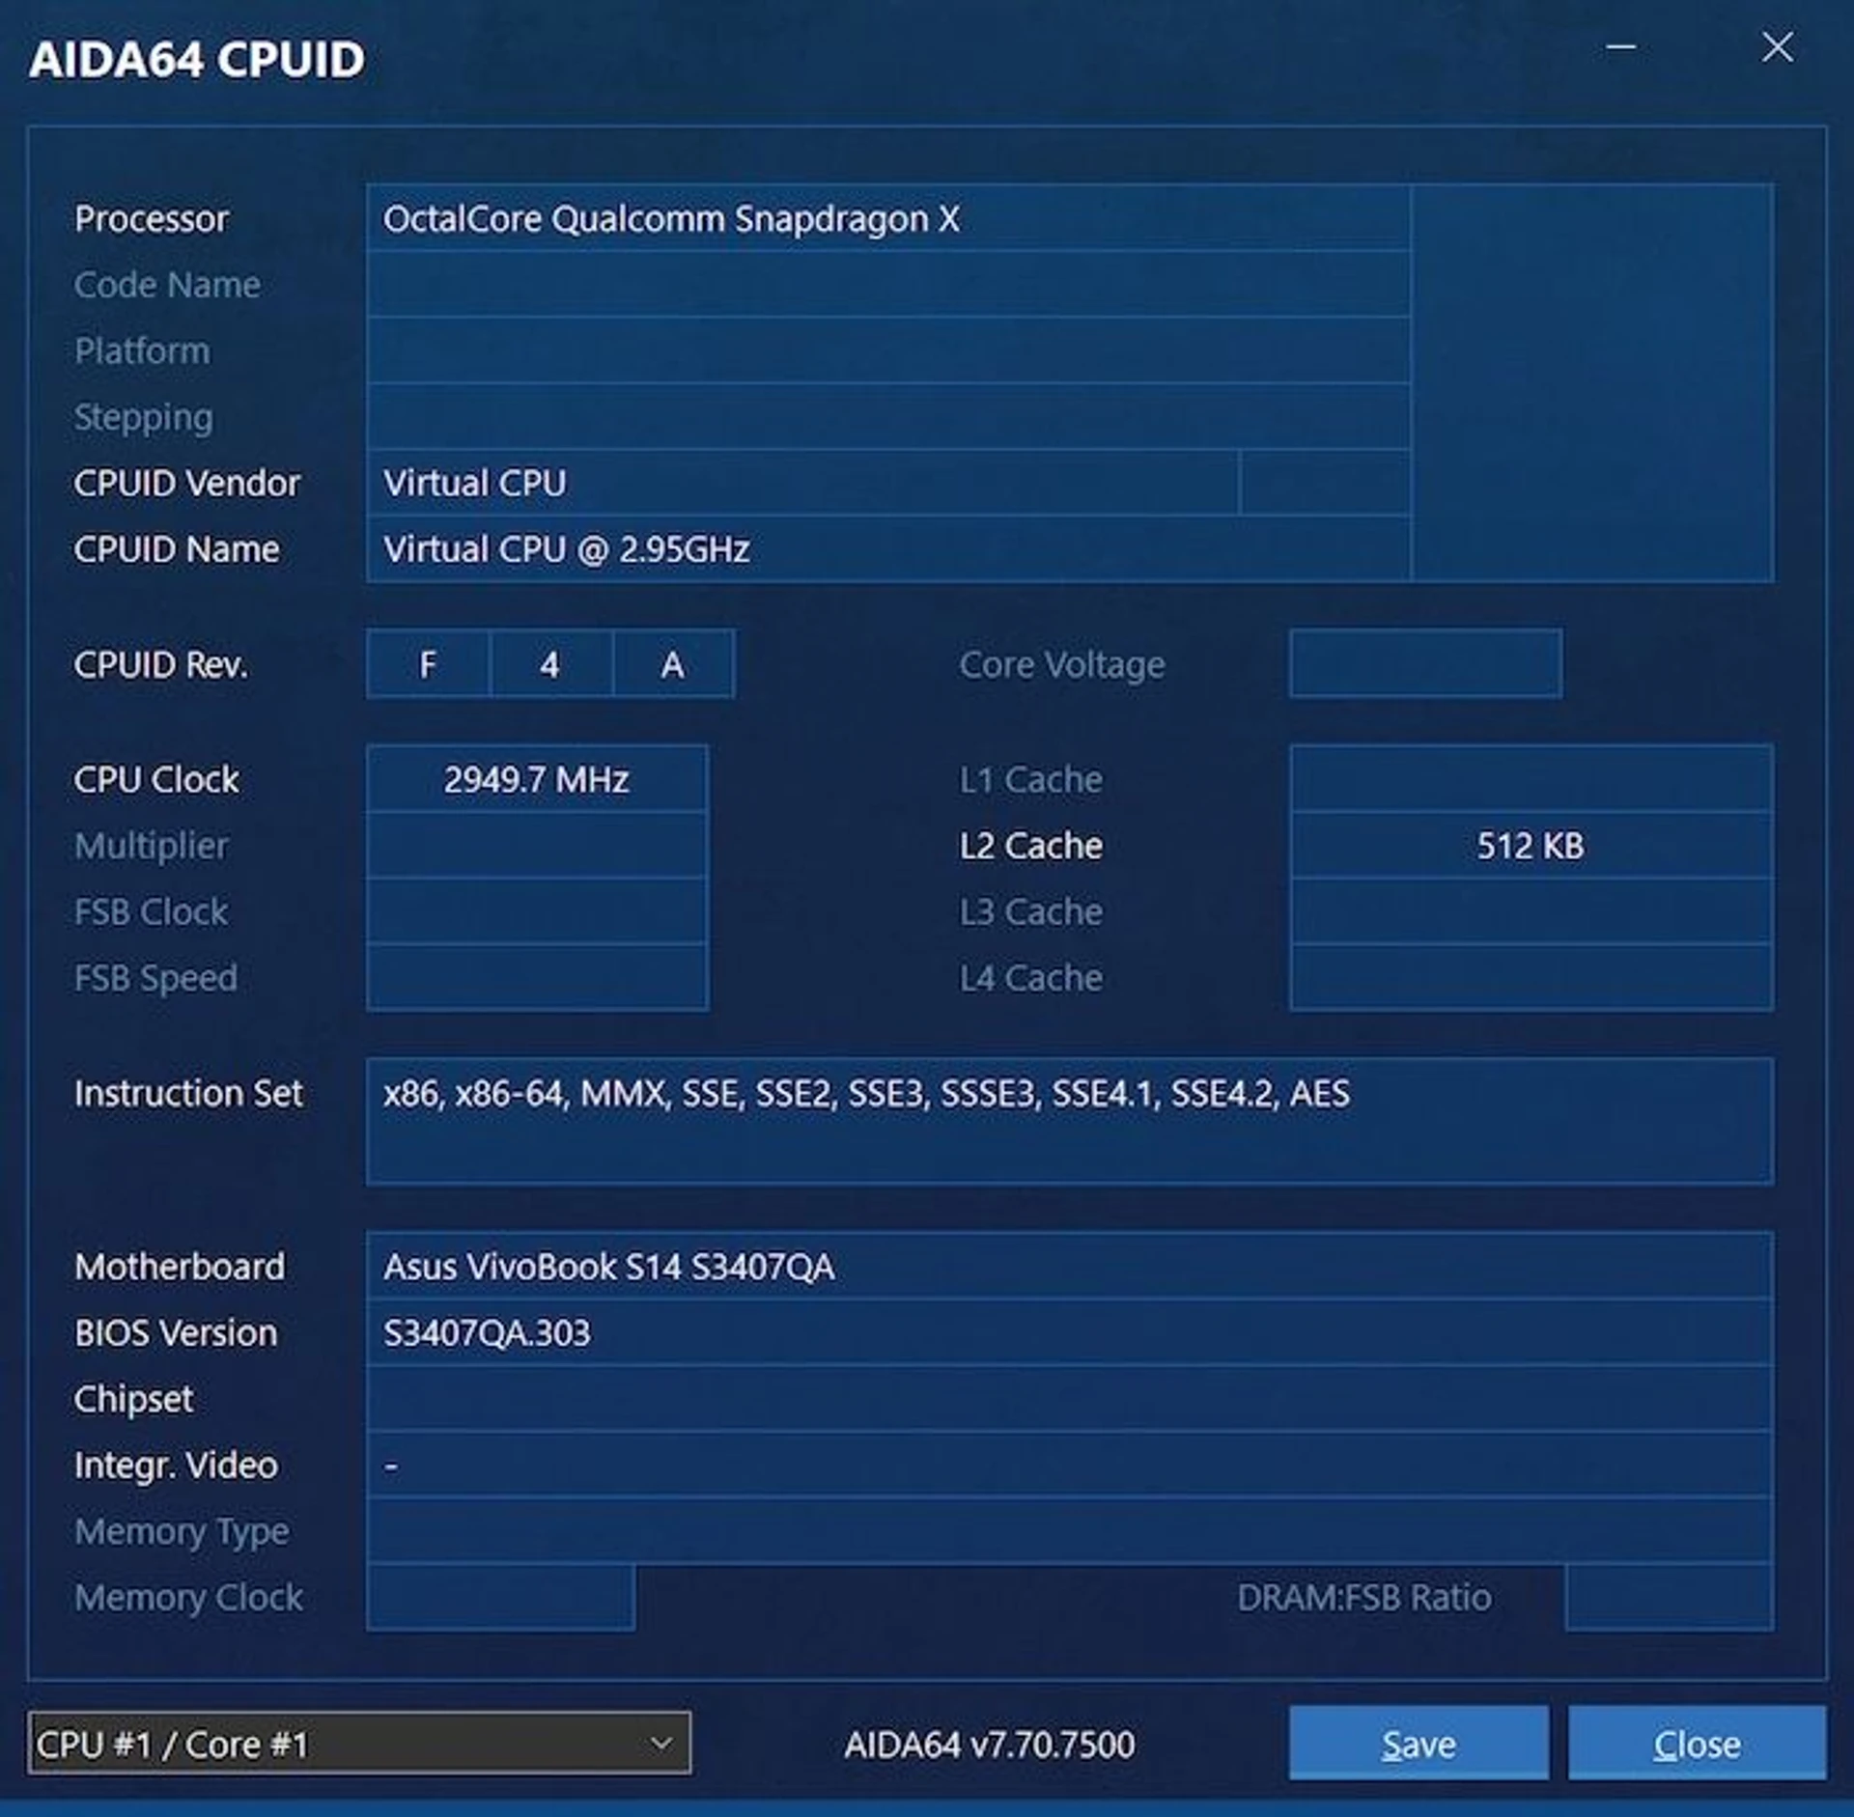This screenshot has height=1817, width=1854.
Task: Click the FSB Speed label
Action: (155, 978)
